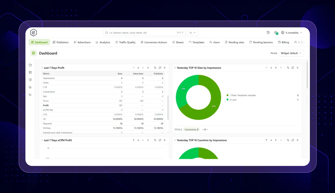Refresh Yesterday TOP 10 Countries widget

tap(293, 140)
